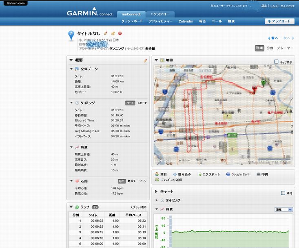Click the 分割 column header in lap table

point(76,215)
